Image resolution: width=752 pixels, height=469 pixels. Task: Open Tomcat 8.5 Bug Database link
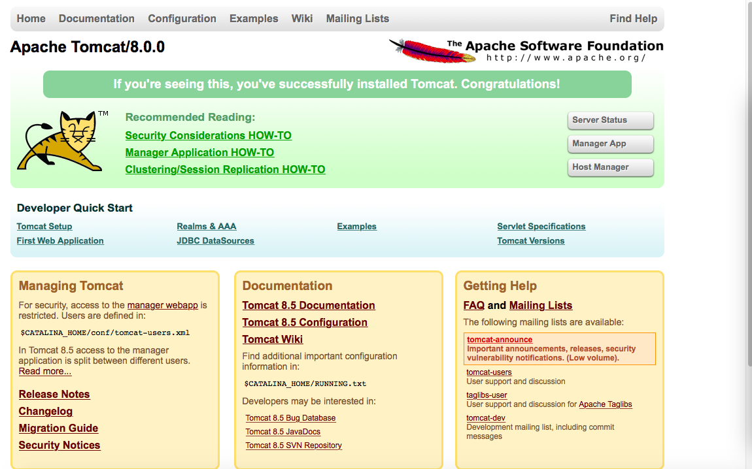290,418
